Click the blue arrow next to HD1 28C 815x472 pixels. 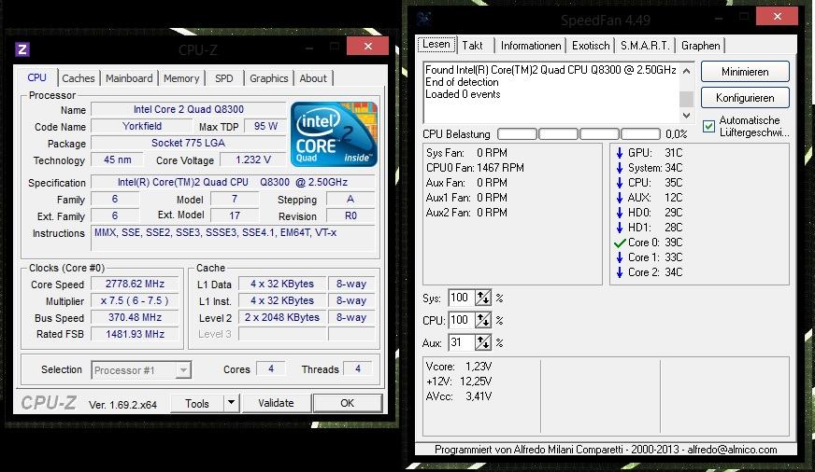620,228
